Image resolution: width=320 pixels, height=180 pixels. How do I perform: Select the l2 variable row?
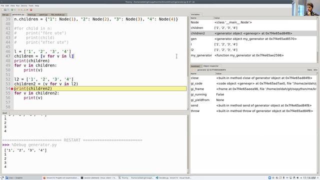click(x=253, y=50)
